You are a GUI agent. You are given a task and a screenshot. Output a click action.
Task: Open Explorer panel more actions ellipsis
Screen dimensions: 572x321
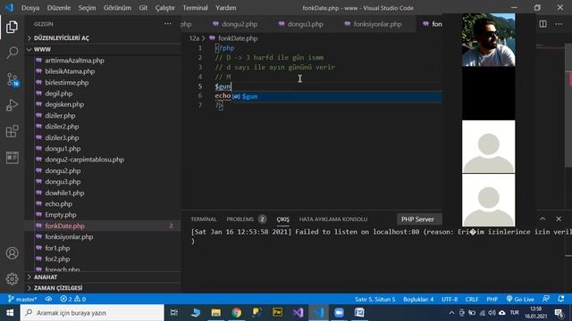(167, 24)
